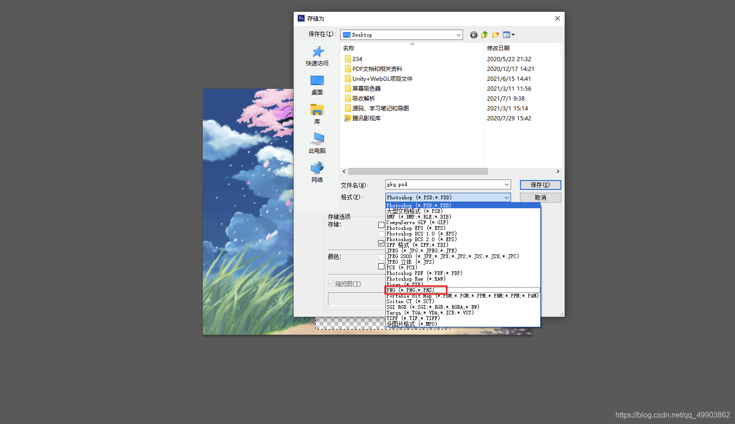
Task: Select 桌面 in the places sidebar
Action: coord(317,85)
